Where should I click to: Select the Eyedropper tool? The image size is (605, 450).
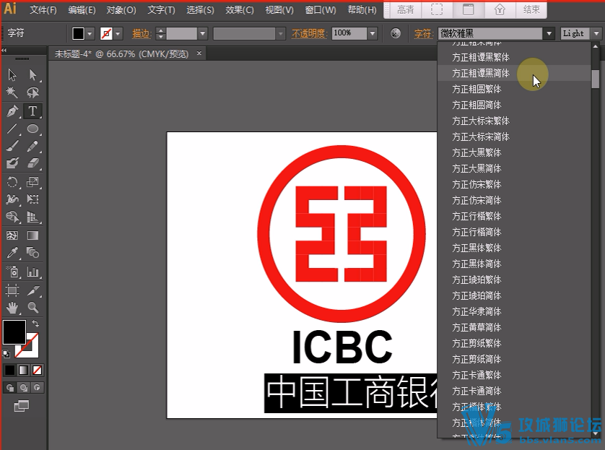pyautogui.click(x=12, y=253)
